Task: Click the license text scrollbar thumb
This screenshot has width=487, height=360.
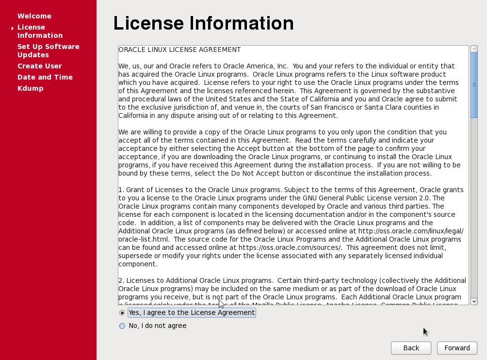Action: click(474, 85)
